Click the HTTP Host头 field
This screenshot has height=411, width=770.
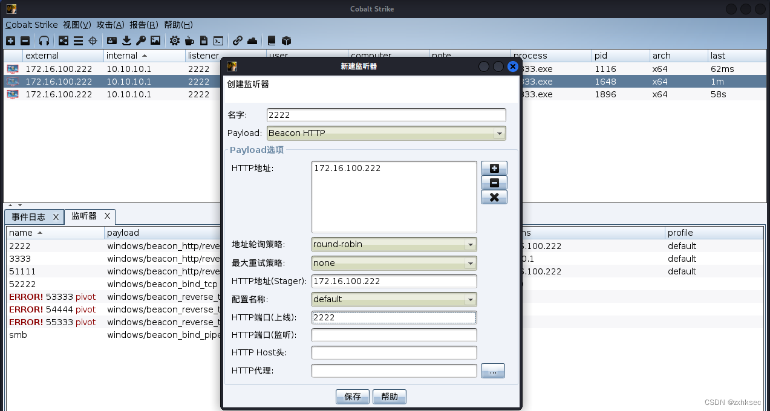pyautogui.click(x=394, y=352)
